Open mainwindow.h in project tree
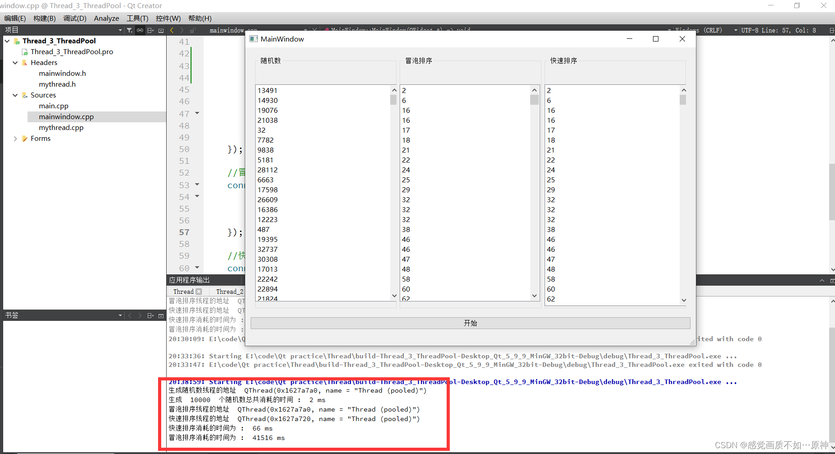This screenshot has height=454, width=835. (62, 74)
